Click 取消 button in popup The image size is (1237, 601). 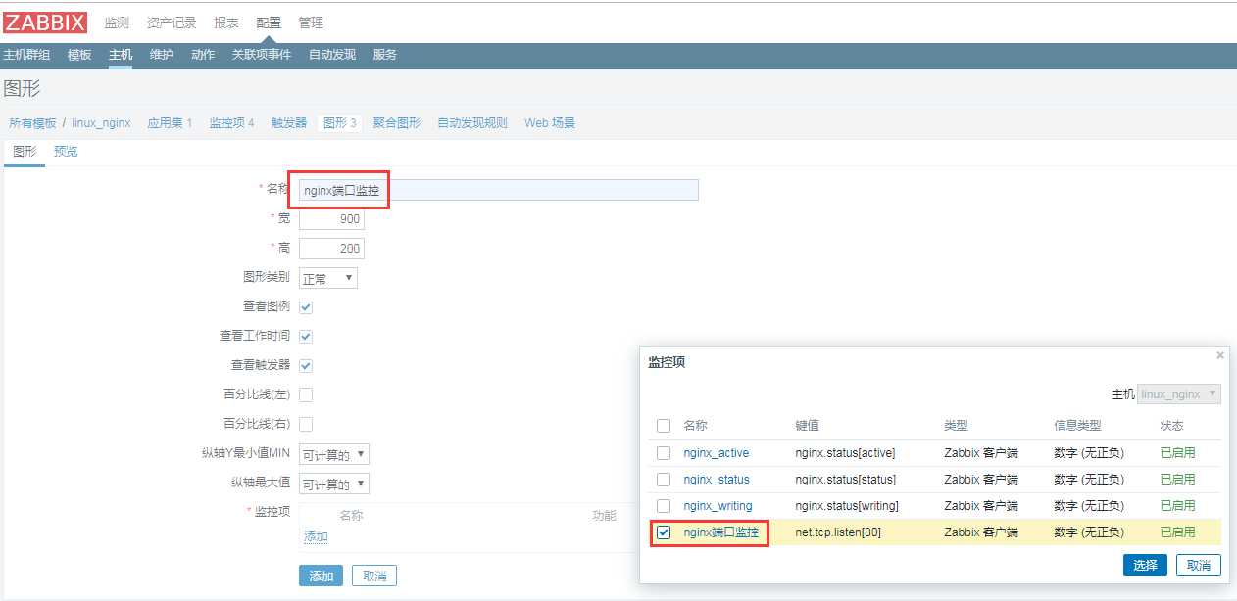(1199, 565)
